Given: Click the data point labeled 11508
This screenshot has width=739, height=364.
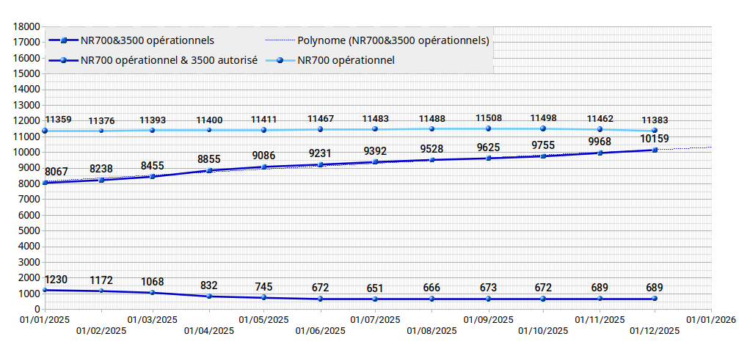Looking at the screenshot, I should click(x=488, y=128).
